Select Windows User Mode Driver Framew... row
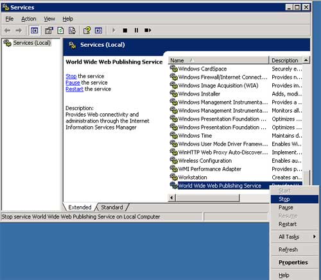Viewport: 321px width, 280px height. click(x=223, y=144)
